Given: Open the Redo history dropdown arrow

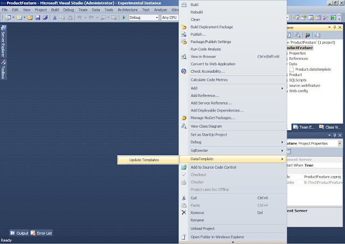Looking at the screenshot, I should (97, 18).
